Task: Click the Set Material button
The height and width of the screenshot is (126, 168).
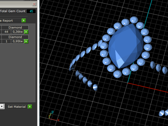Action: [17, 107]
